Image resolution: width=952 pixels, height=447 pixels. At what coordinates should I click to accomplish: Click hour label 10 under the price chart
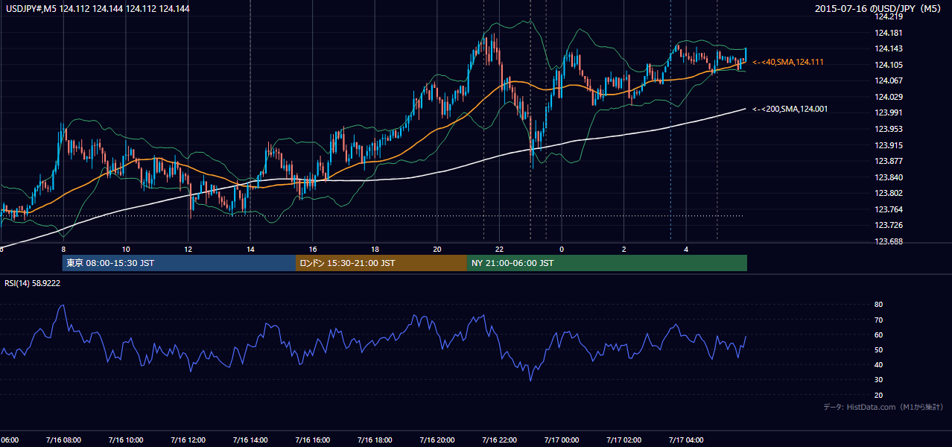[126, 249]
